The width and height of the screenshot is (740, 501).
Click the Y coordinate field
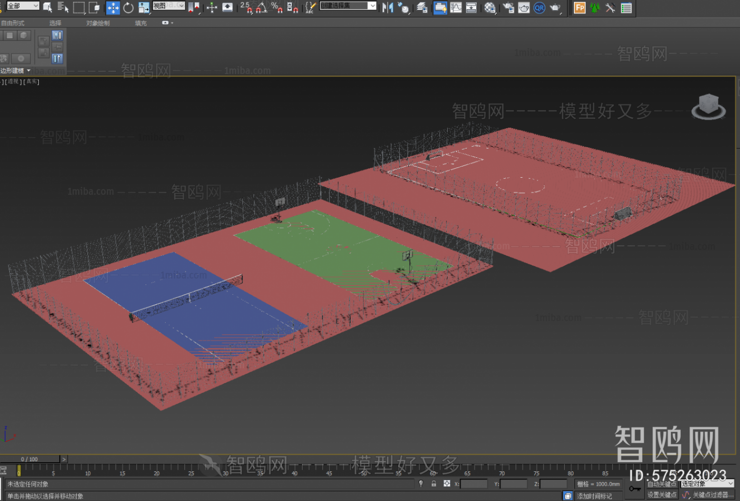[513, 484]
